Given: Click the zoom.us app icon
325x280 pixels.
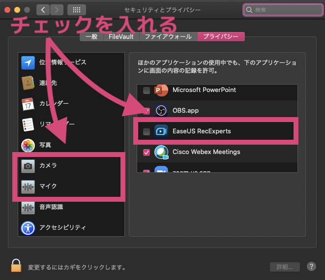Looking at the screenshot, I should point(161,169).
